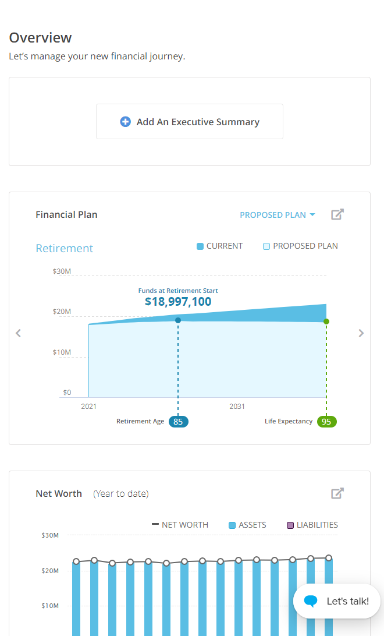Click the Life Expectancy 95 badge
Screen dimensions: 384x636
coord(327,421)
